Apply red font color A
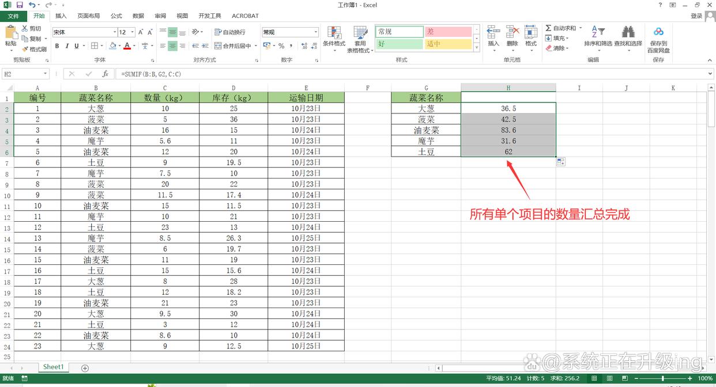Image resolution: width=716 pixels, height=387 pixels. click(x=127, y=46)
